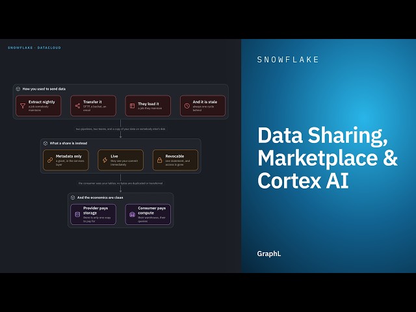This screenshot has width=416, height=312.
Task: Click the table icon on They load it card
Action: [132, 106]
